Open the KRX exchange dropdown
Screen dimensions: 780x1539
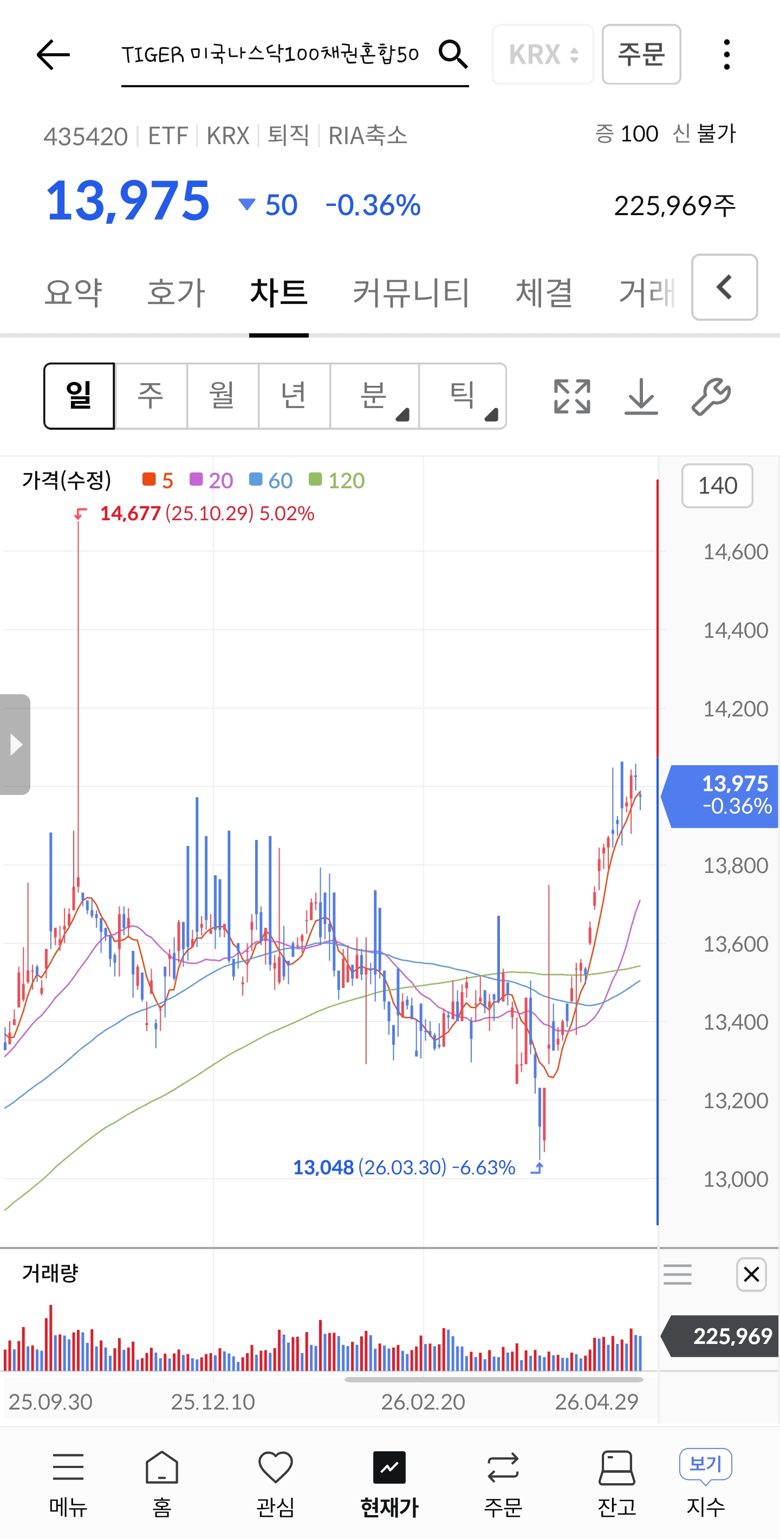542,55
